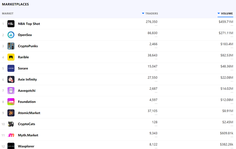Click the $48.36M volume value
The height and width of the screenshot is (149, 236).
click(227, 66)
